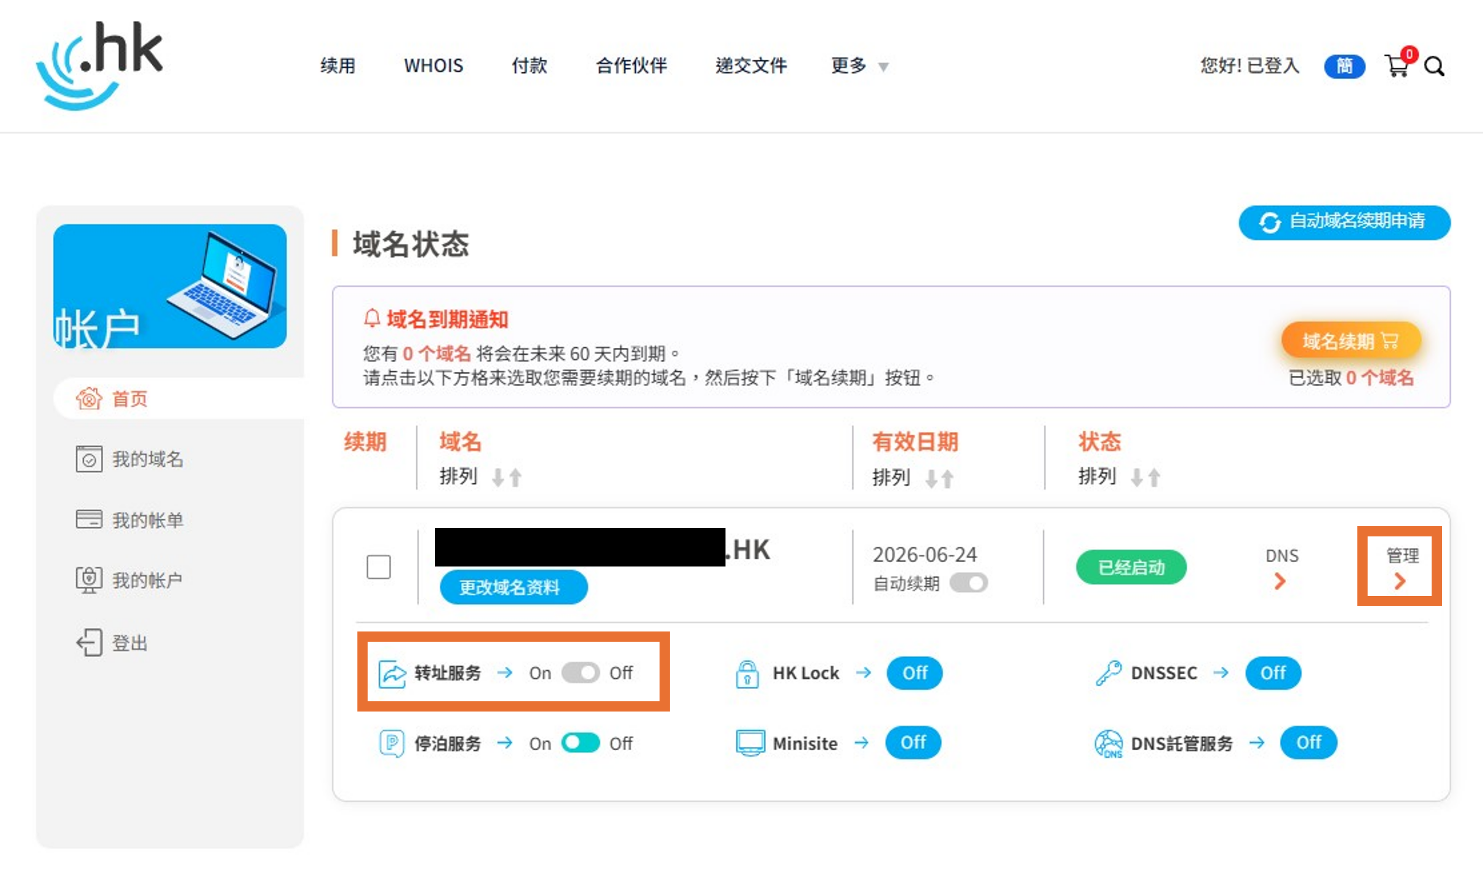The image size is (1483, 890).
Task: Sort the 有效日期 column with sort arrows
Action: 939,478
